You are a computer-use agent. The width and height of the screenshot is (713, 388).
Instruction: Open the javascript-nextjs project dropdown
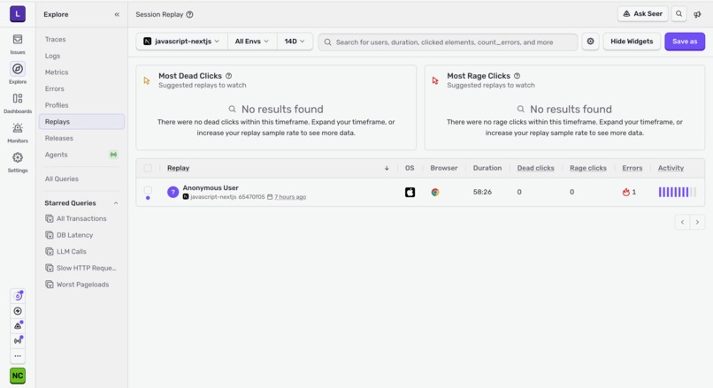pos(182,42)
